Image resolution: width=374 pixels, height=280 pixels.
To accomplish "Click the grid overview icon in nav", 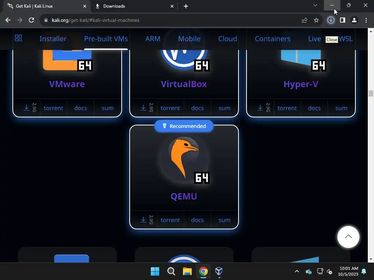I will [x=18, y=38].
